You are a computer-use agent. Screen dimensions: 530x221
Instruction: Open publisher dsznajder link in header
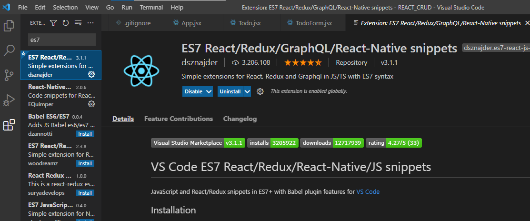point(200,62)
